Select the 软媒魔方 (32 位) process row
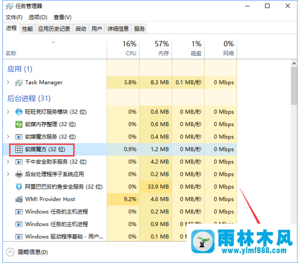 click(120, 149)
